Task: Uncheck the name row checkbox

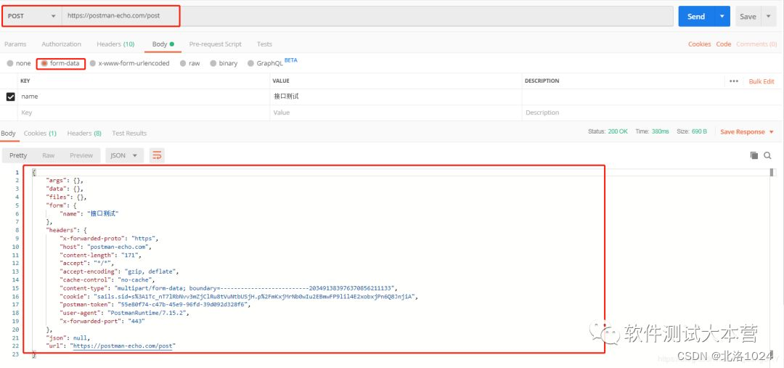Action: [10, 97]
